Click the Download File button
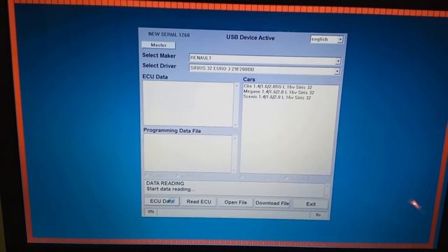The height and width of the screenshot is (252, 448). click(272, 203)
